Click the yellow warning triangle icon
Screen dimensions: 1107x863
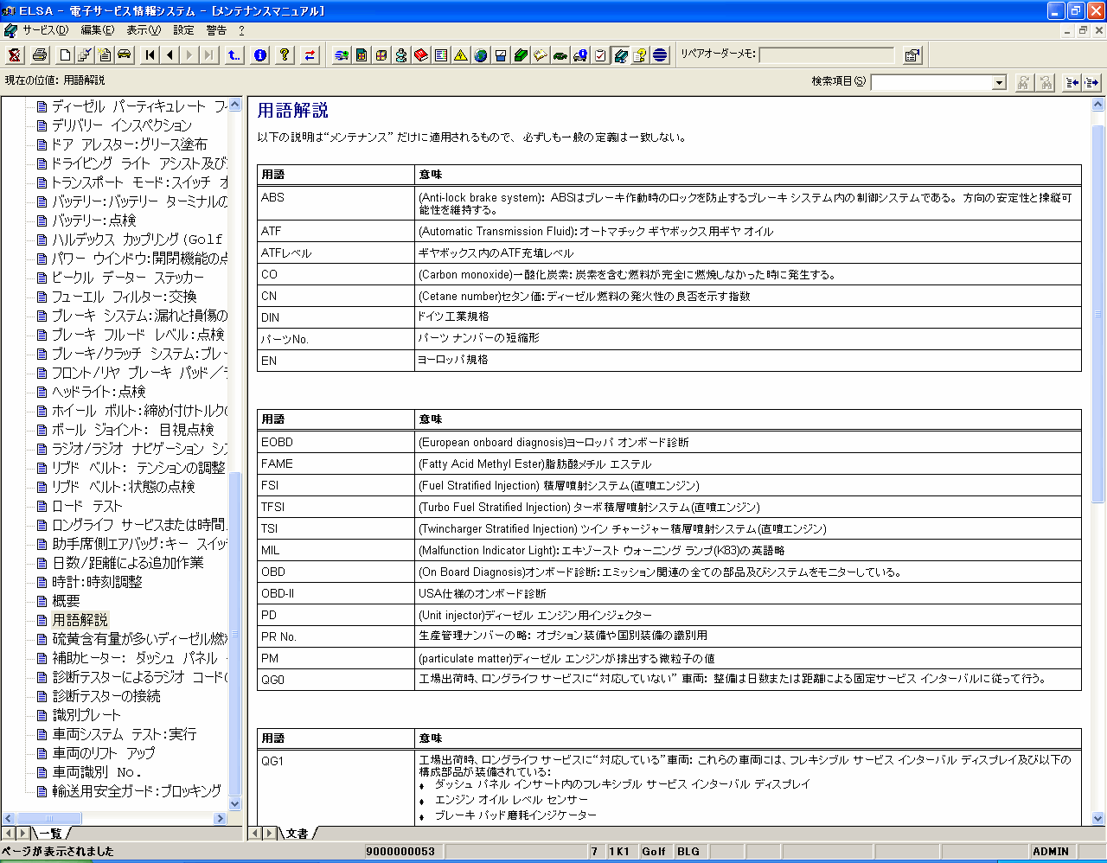(461, 55)
